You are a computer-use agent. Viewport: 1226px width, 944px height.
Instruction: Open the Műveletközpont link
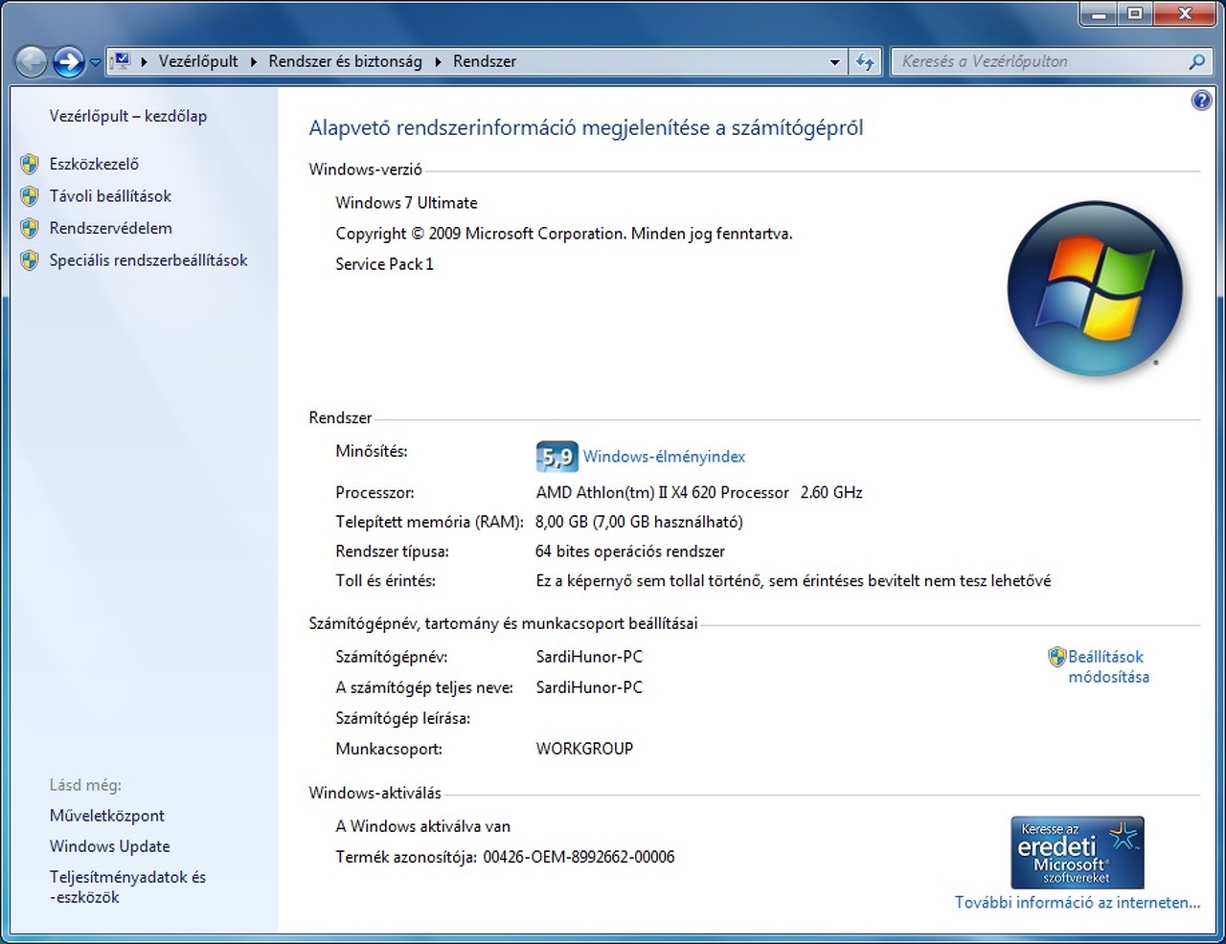107,816
